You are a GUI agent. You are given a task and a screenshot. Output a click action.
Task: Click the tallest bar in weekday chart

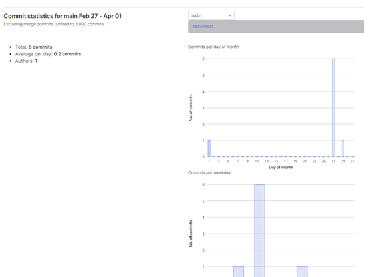(260, 231)
